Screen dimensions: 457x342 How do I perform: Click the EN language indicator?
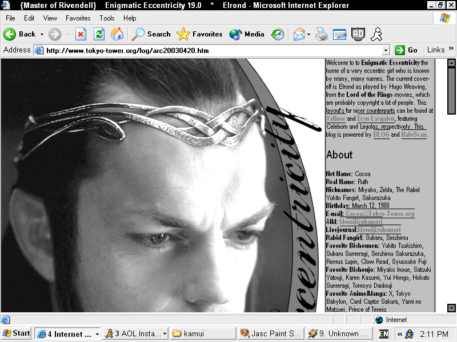click(384, 334)
